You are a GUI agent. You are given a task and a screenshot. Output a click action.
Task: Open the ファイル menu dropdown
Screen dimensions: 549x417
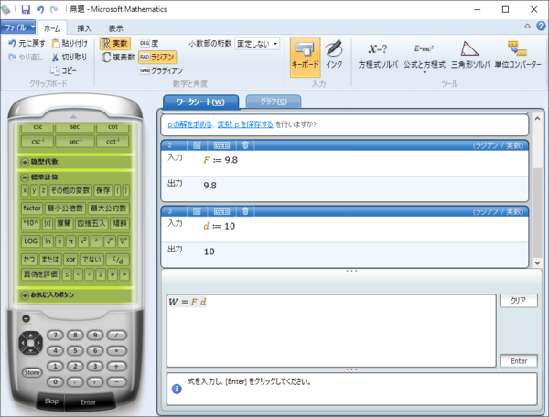pyautogui.click(x=18, y=27)
